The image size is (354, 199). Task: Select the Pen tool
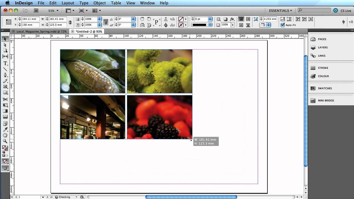5,75
